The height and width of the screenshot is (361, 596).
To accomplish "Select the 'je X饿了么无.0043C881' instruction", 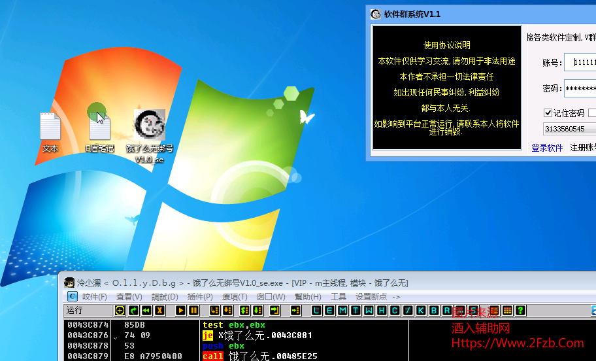I will (x=257, y=335).
